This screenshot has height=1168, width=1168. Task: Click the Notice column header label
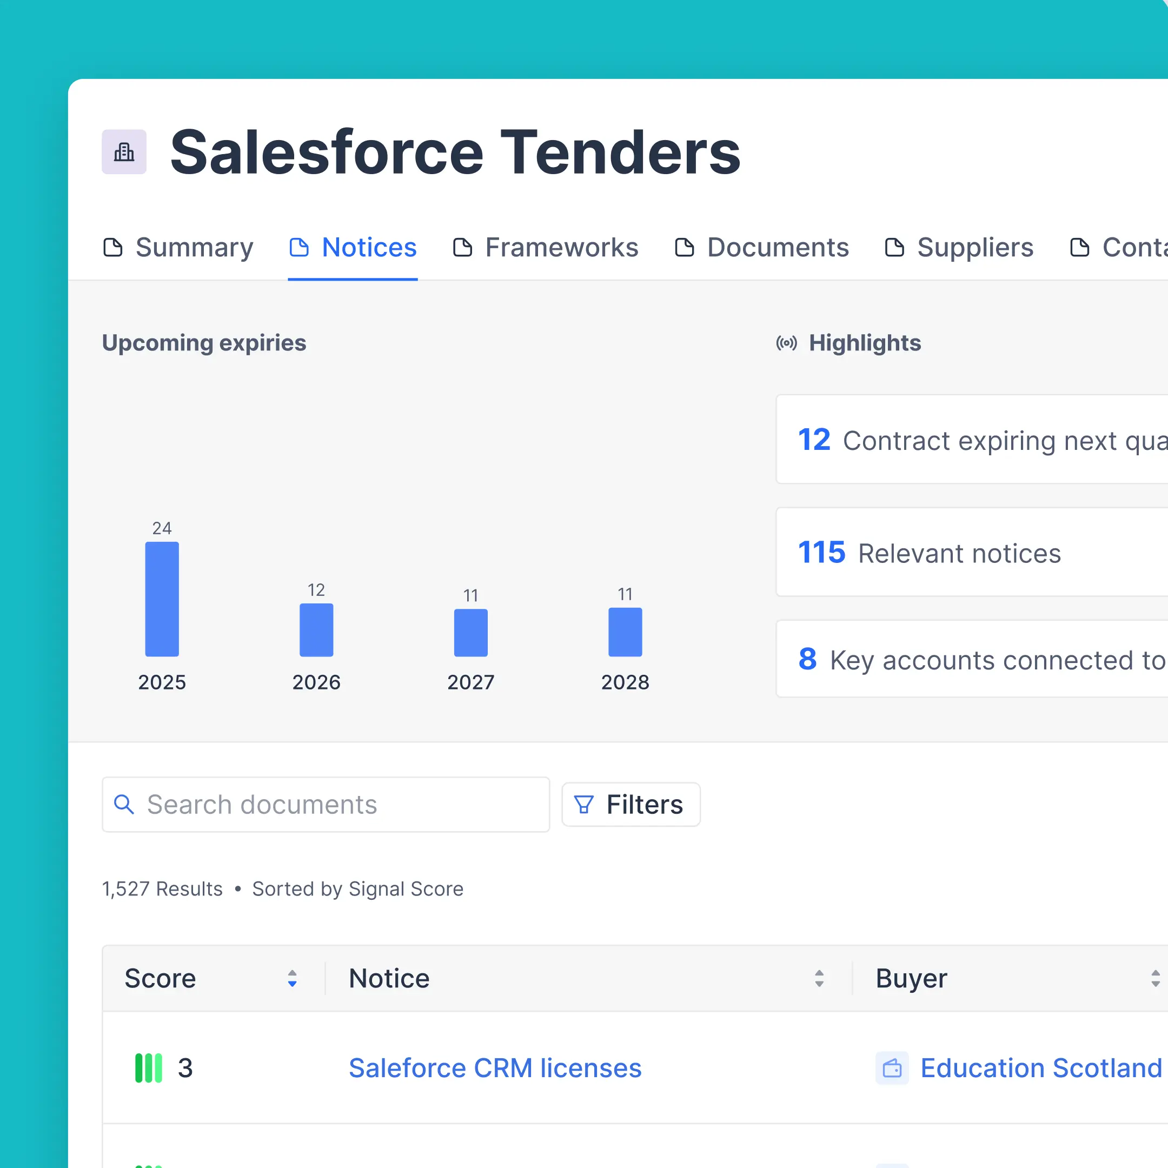point(389,978)
